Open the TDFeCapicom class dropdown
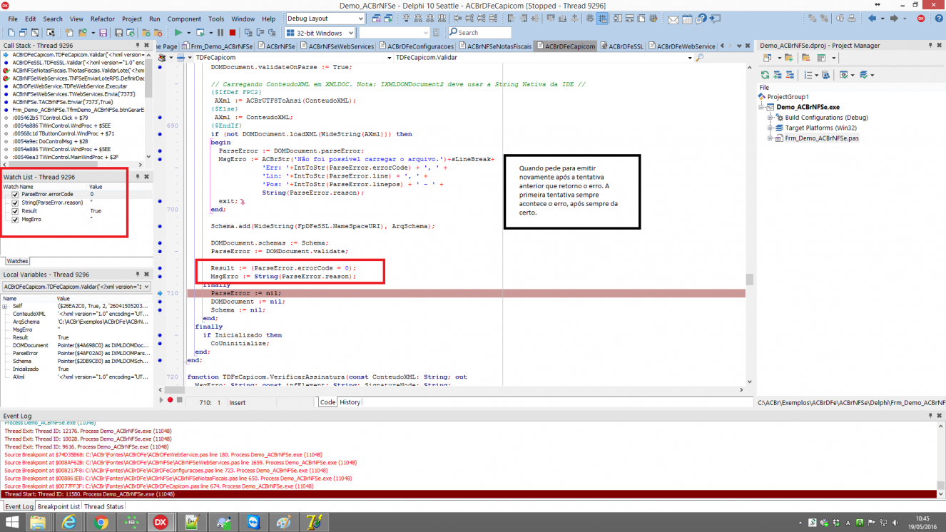Screen dimensions: 946x532 pyautogui.click(x=389, y=58)
